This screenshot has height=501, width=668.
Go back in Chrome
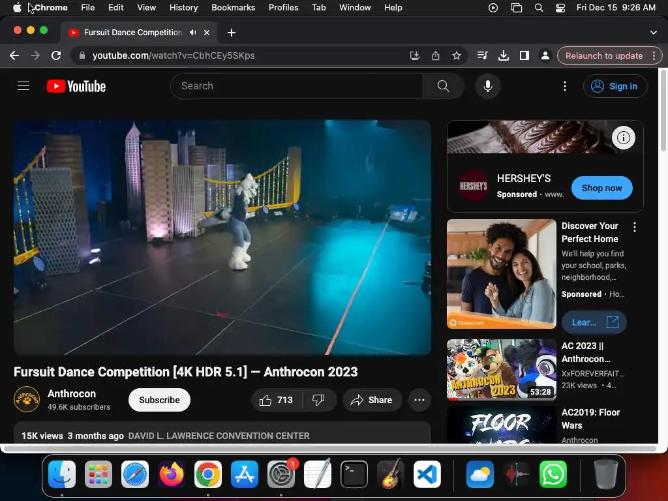click(14, 55)
